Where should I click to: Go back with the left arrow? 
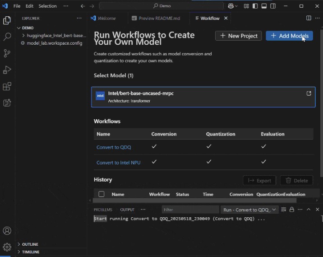tap(83, 6)
